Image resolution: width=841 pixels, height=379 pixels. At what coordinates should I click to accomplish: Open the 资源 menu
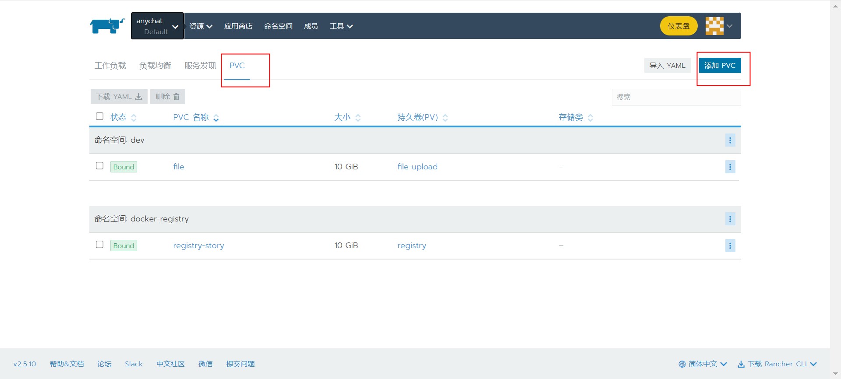click(x=201, y=26)
